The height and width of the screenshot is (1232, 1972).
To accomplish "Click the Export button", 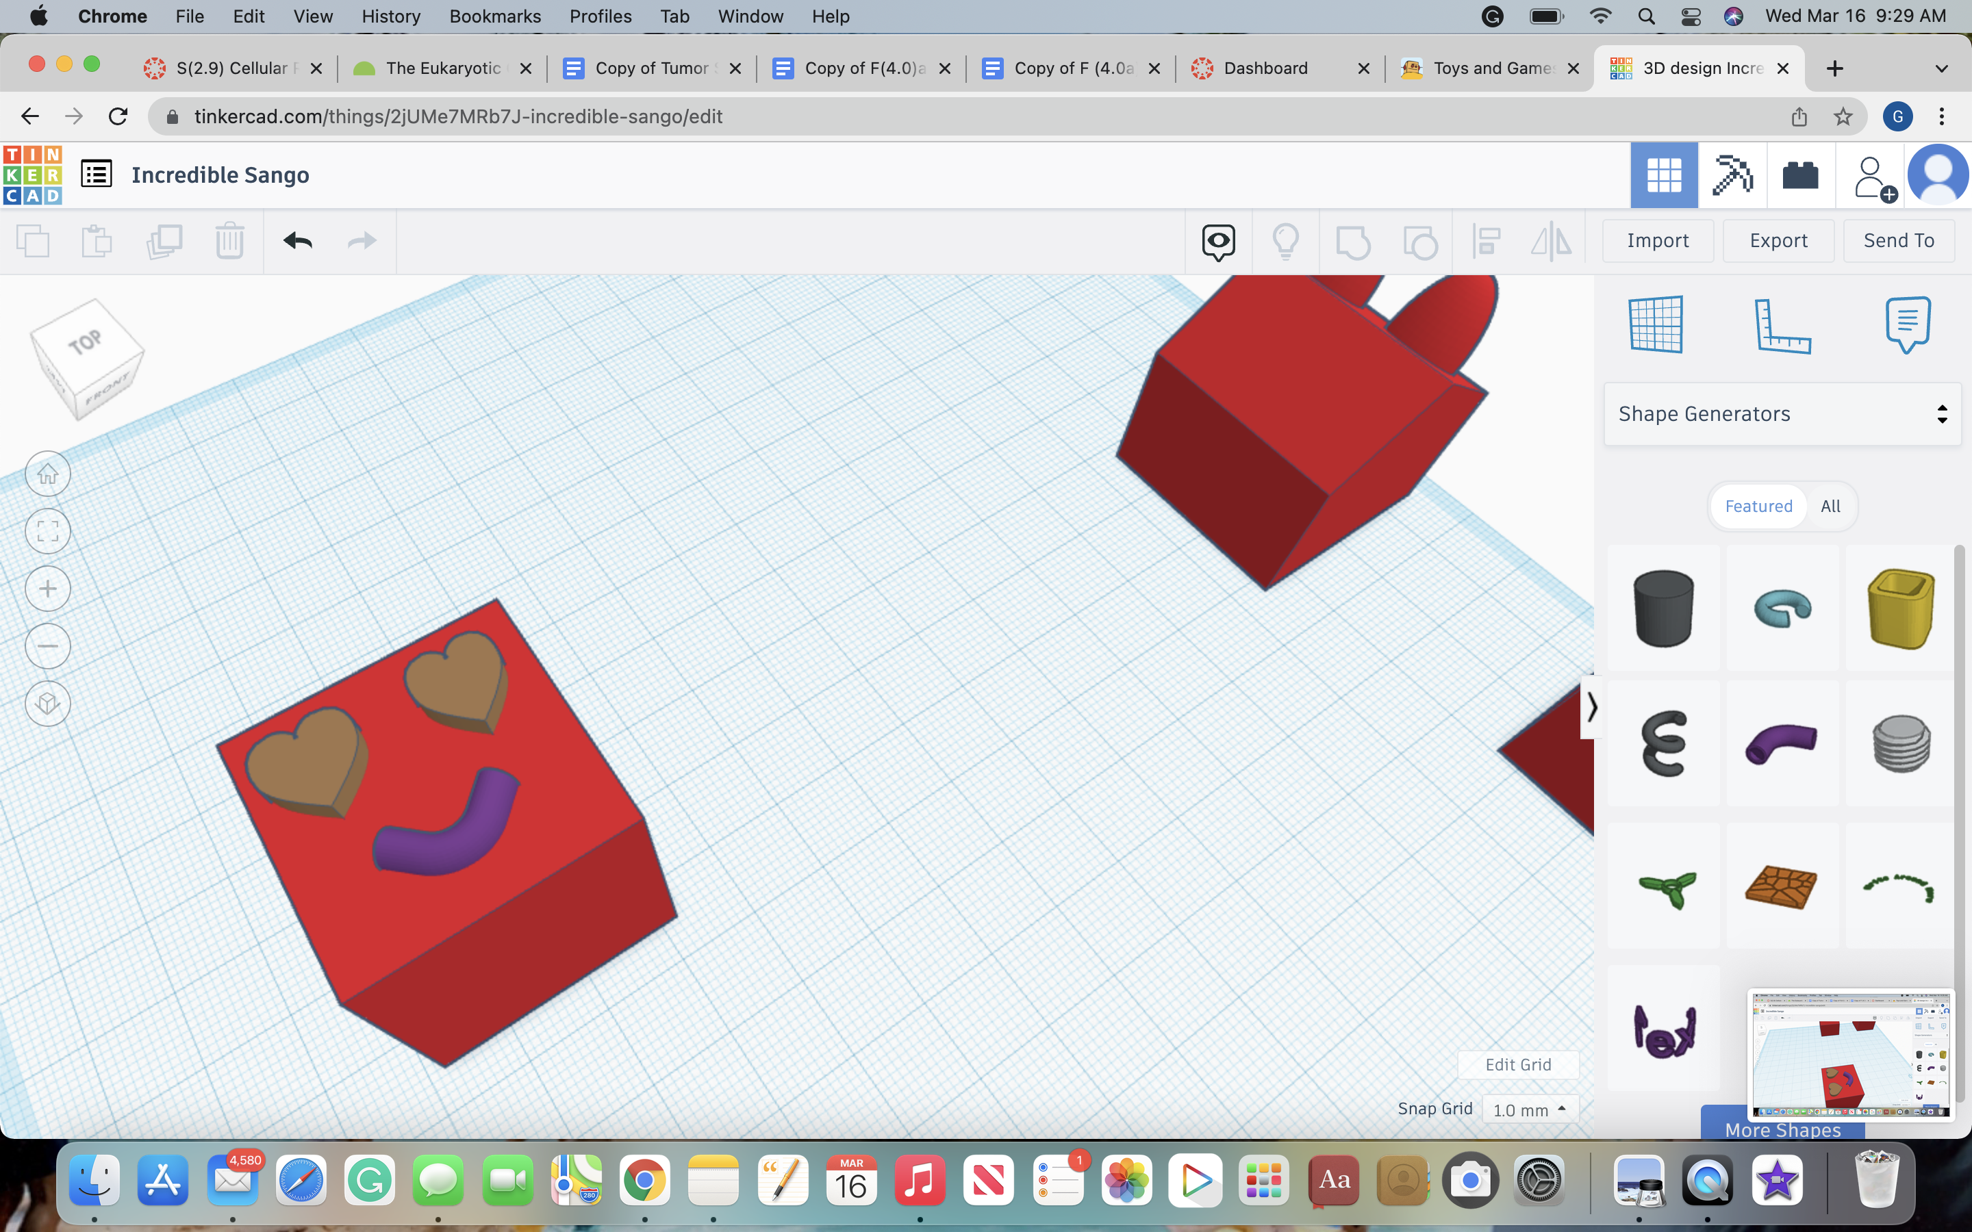I will coord(1778,240).
